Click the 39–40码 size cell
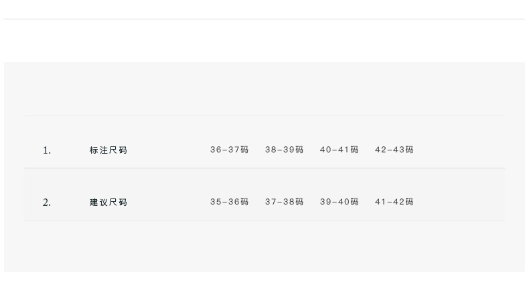This screenshot has height=298, width=529. tap(339, 202)
